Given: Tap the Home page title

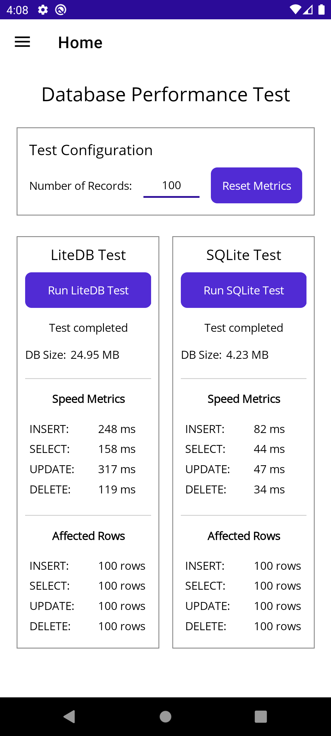Looking at the screenshot, I should point(80,42).
